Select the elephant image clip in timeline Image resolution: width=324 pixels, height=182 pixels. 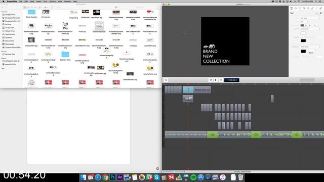(188, 99)
